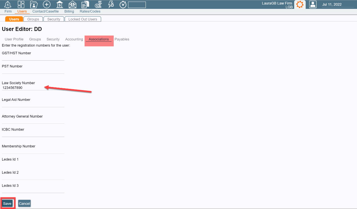
Task: Select the Associations editor tab
Action: (x=99, y=39)
